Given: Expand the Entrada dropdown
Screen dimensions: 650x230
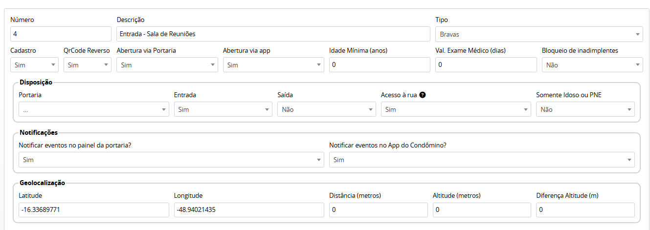Looking at the screenshot, I should tap(223, 109).
